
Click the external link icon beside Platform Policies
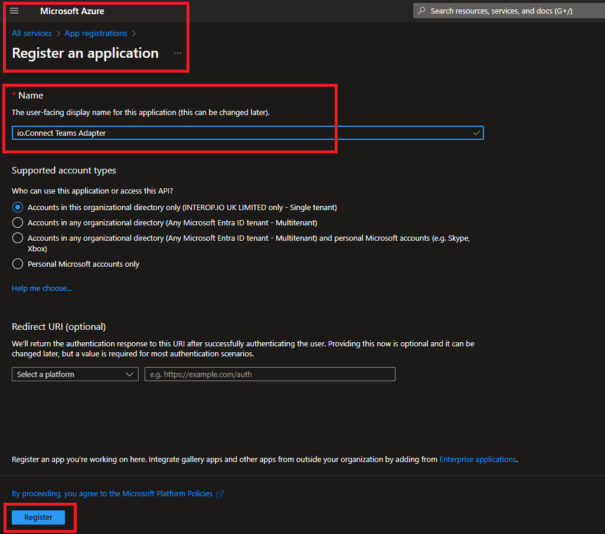(220, 494)
